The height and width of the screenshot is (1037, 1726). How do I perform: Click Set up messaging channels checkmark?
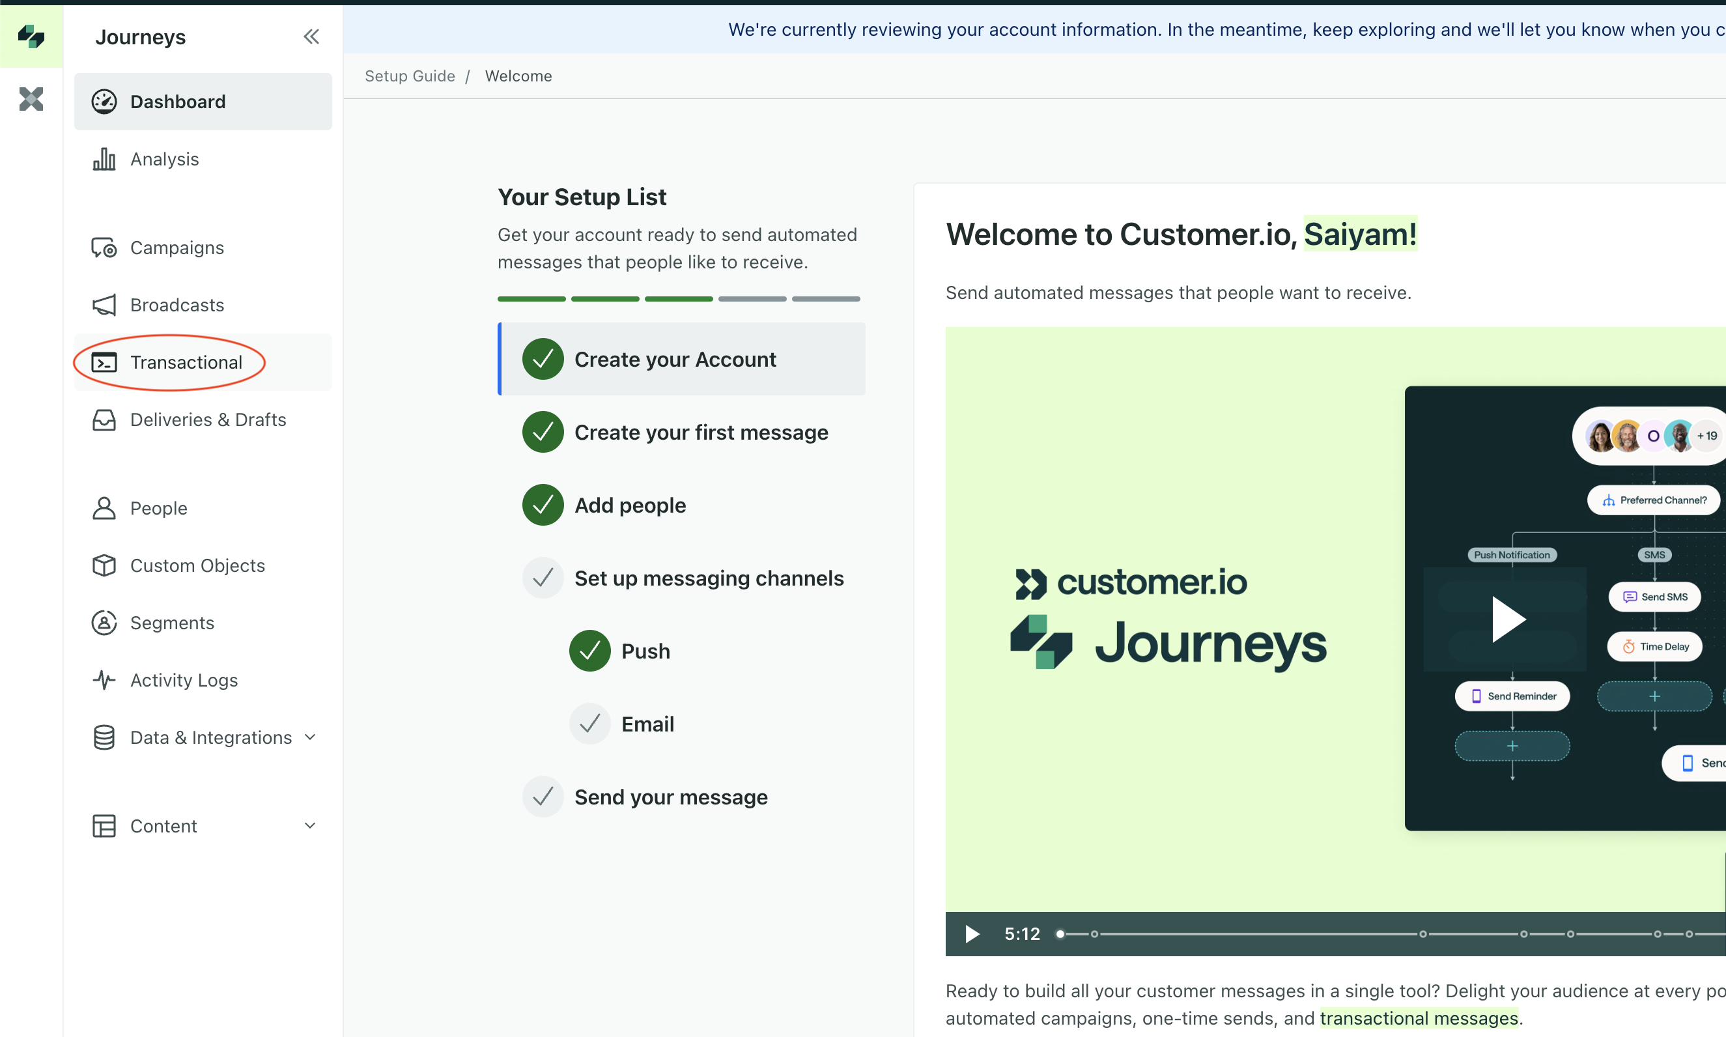click(x=543, y=578)
